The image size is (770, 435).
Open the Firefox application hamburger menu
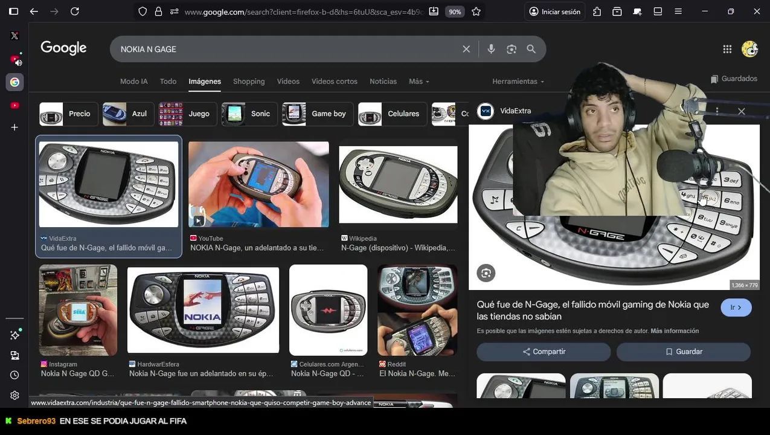pos(678,11)
